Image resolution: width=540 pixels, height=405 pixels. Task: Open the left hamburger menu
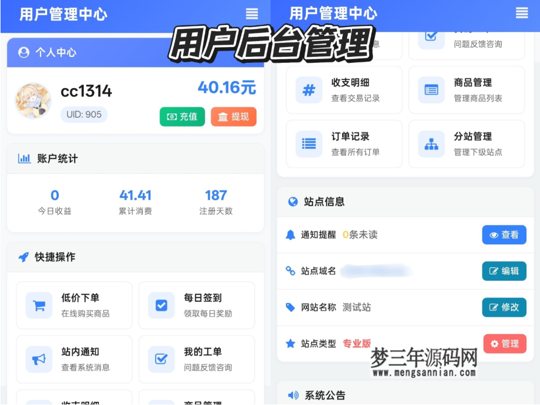coord(251,14)
